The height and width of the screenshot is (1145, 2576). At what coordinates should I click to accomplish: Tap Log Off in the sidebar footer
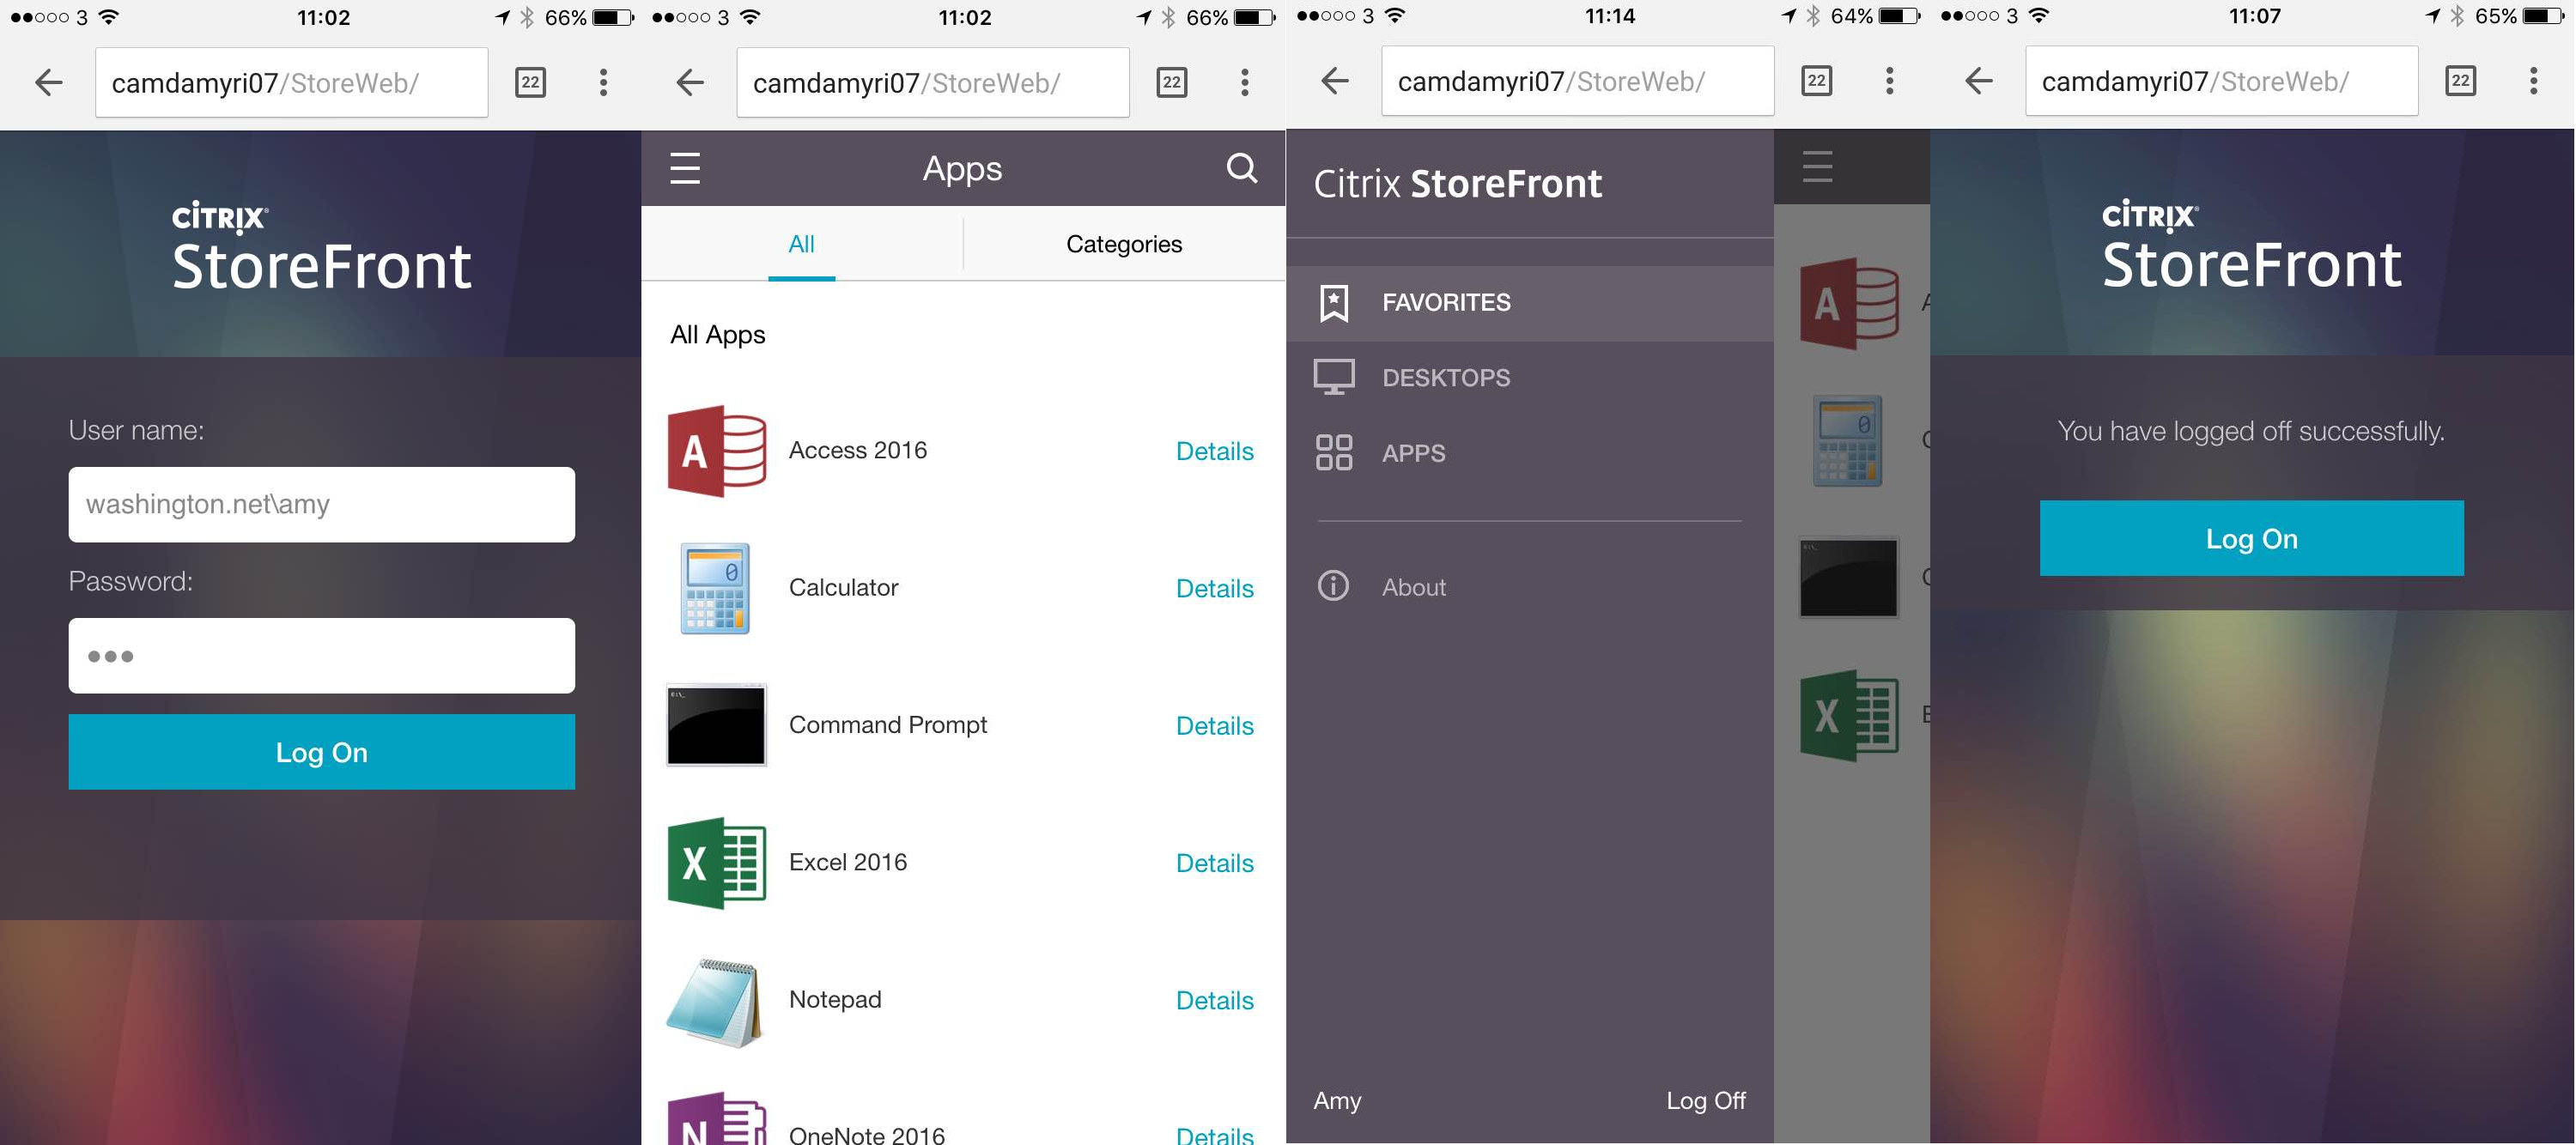pos(1705,1100)
